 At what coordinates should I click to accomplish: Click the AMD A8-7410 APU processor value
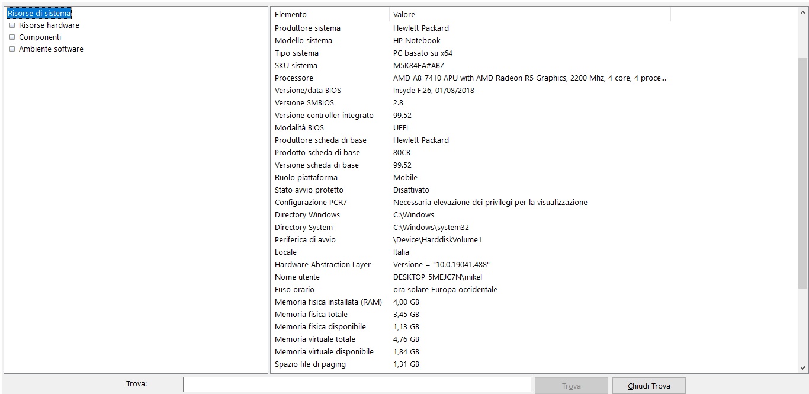(x=529, y=78)
